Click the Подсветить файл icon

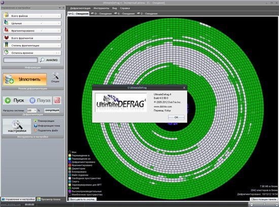click(36, 131)
